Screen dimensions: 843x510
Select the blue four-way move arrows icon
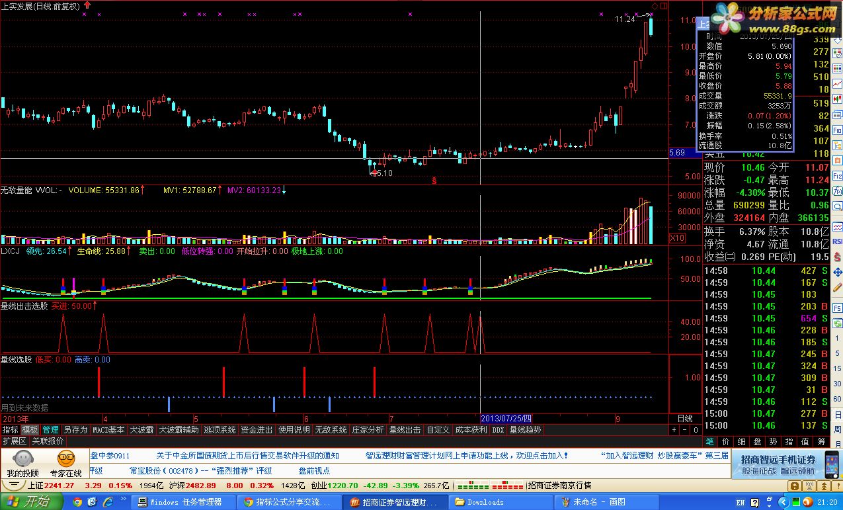click(x=838, y=273)
